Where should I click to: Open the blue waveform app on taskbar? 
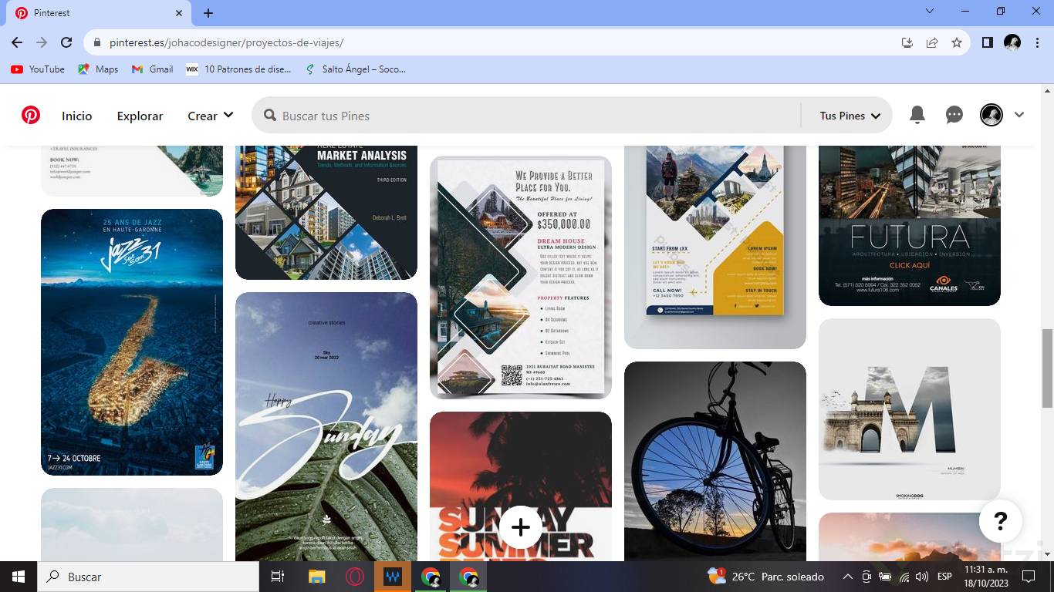click(x=393, y=577)
